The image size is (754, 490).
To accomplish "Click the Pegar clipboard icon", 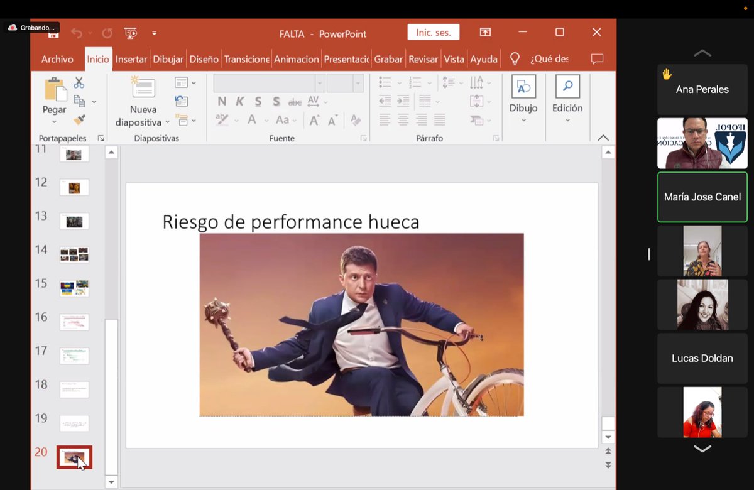I will (55, 89).
